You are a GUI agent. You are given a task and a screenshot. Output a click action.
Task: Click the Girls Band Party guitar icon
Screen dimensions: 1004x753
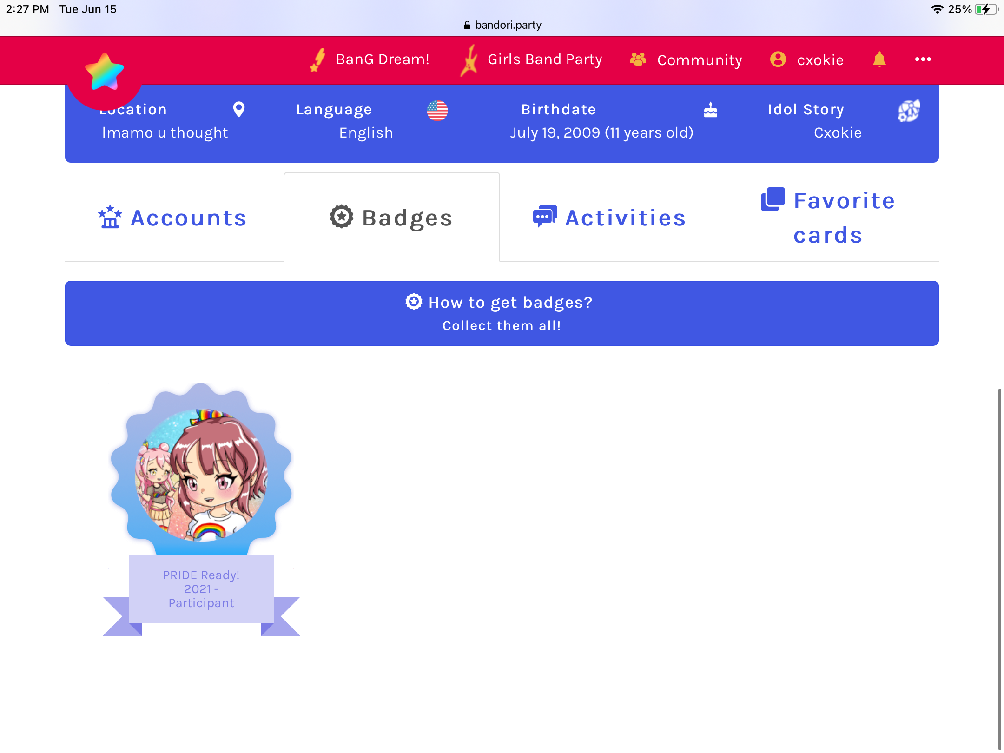pos(469,60)
